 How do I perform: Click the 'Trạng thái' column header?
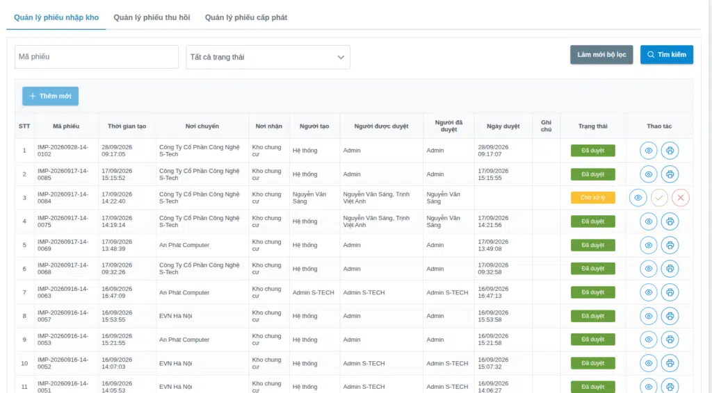(593, 126)
